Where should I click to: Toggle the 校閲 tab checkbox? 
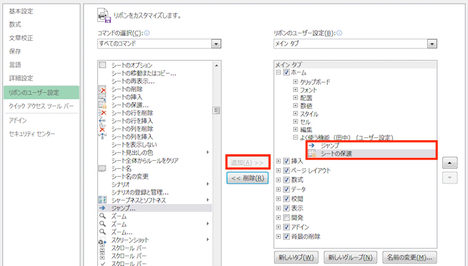pyautogui.click(x=286, y=199)
